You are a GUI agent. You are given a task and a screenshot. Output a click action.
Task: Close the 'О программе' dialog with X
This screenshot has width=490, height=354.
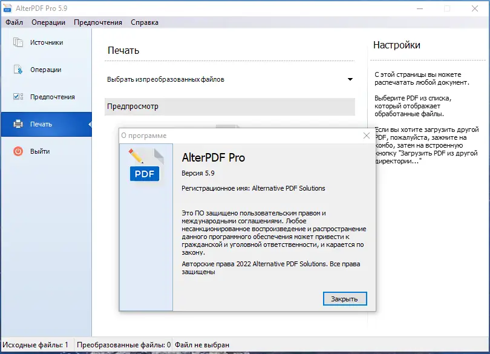pos(367,136)
